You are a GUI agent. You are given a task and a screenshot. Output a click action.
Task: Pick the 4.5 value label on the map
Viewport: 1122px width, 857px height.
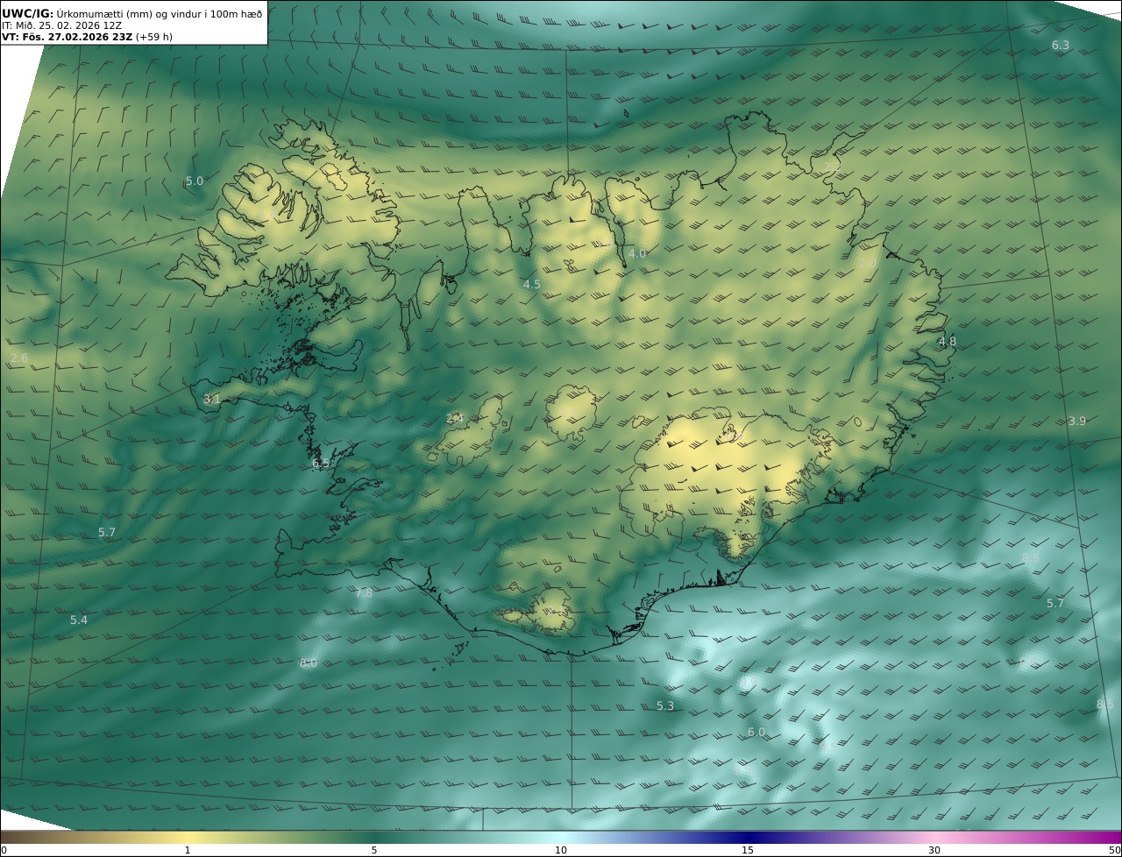pyautogui.click(x=532, y=285)
